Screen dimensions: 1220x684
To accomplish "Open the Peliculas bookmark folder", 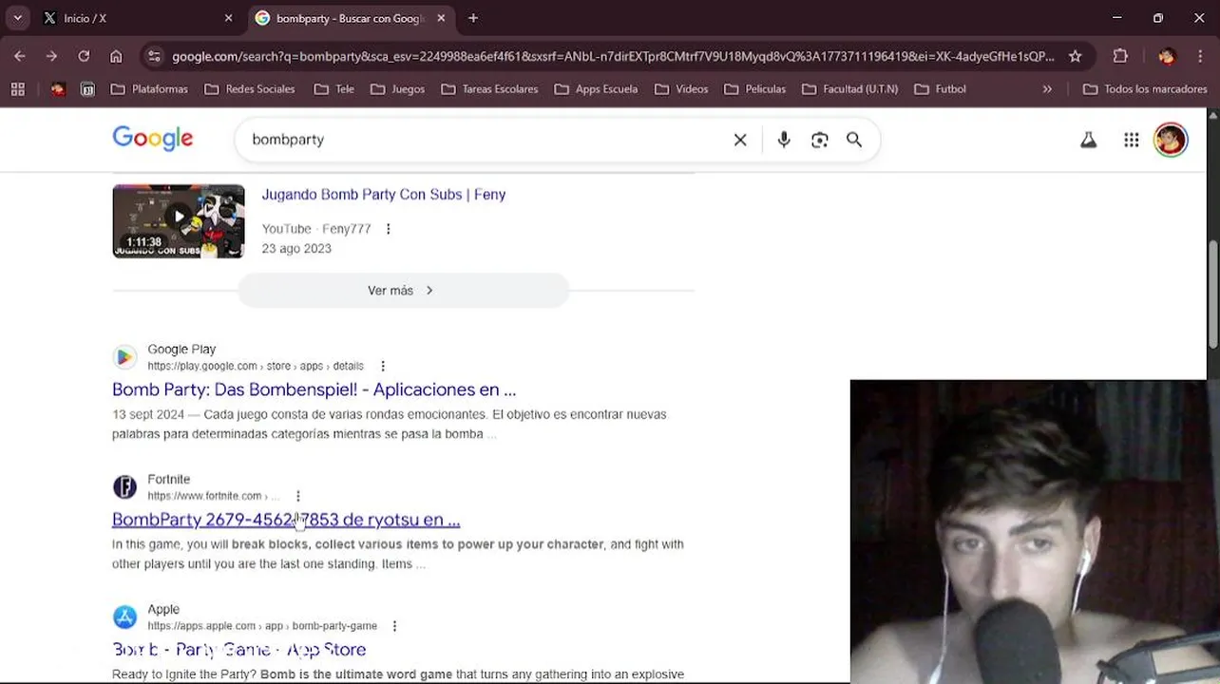I will tap(754, 89).
